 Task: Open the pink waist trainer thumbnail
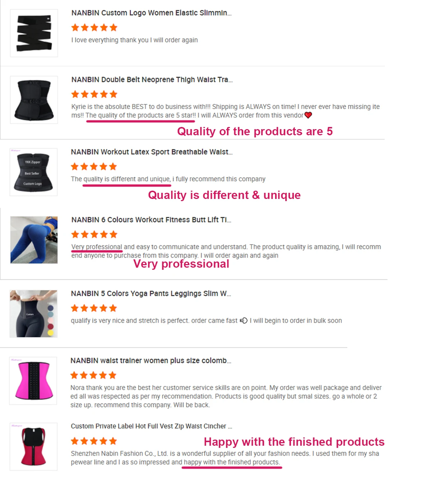click(x=33, y=381)
